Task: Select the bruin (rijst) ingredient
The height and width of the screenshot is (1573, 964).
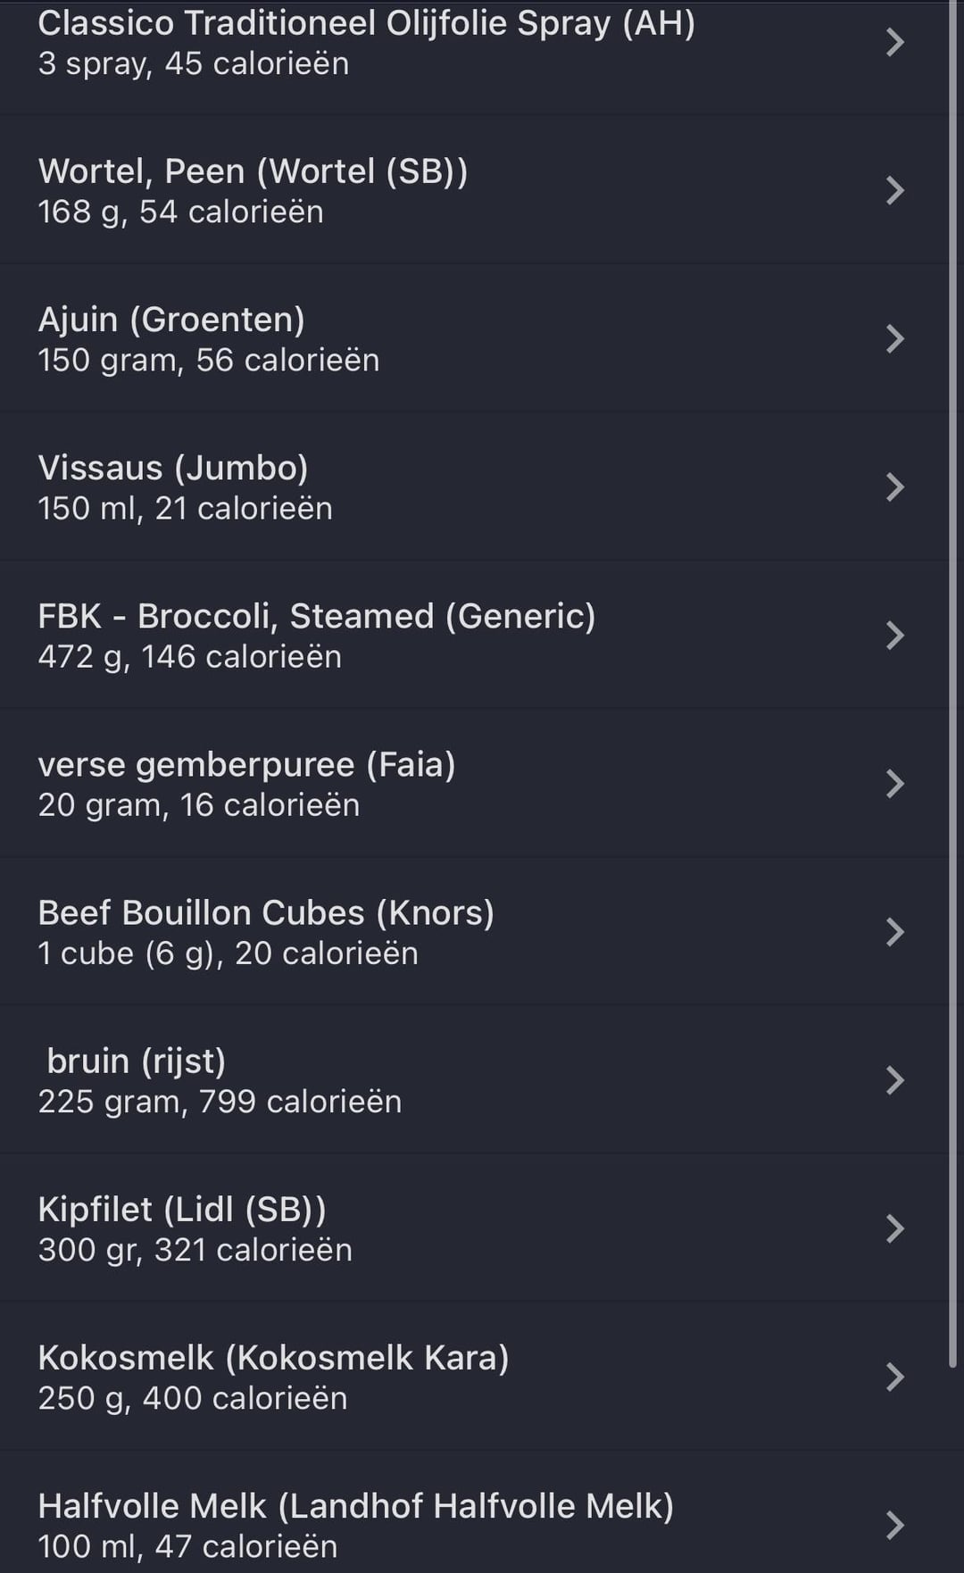Action: click(220, 1079)
